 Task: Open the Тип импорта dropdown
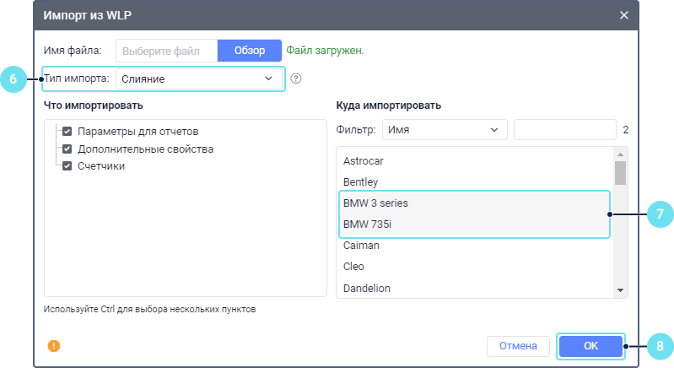[x=199, y=78]
